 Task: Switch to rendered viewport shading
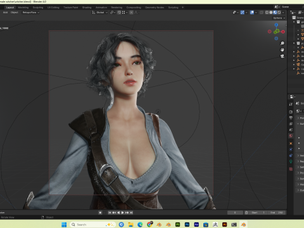(x=279, y=13)
